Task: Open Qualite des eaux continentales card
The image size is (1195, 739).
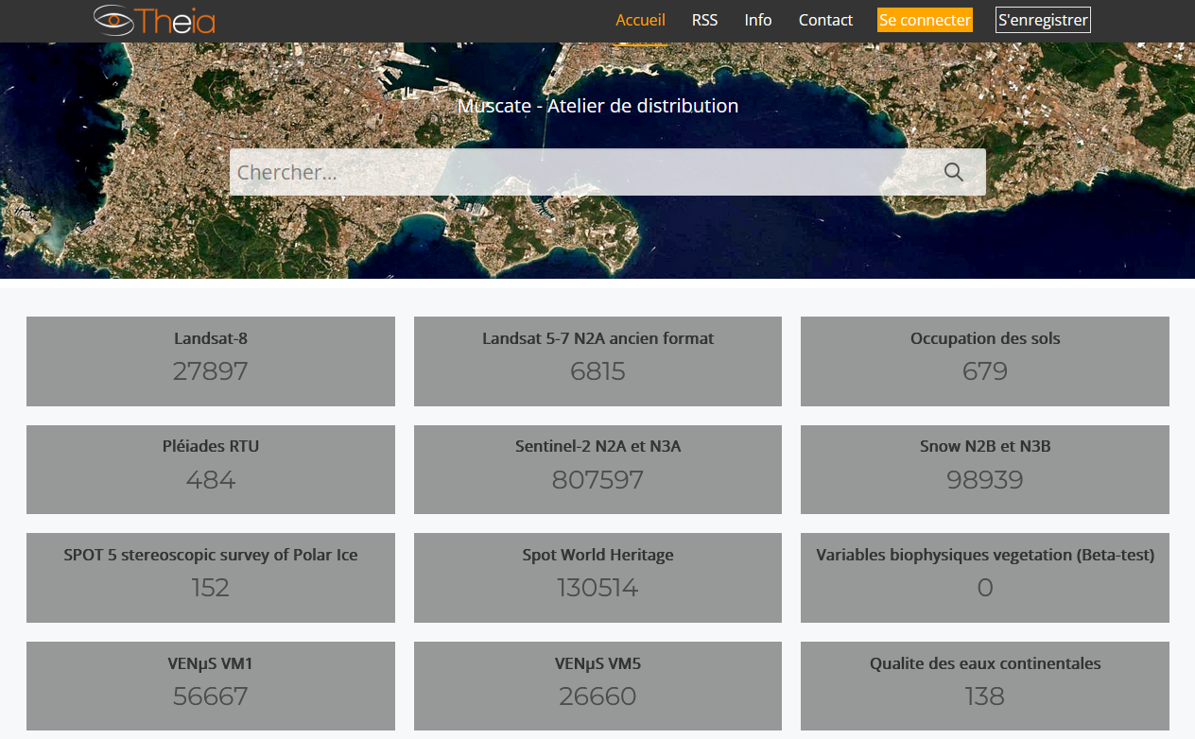Action: [985, 686]
